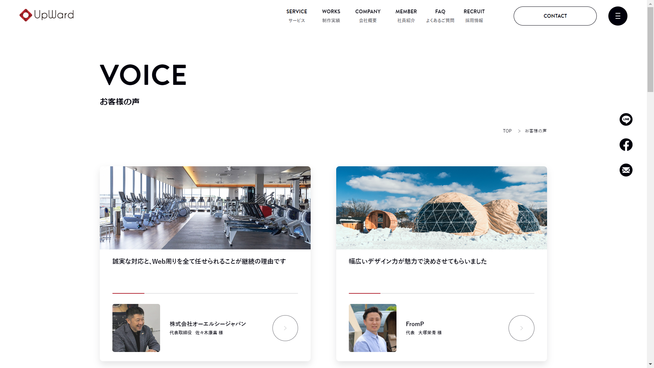Open the Facebook icon link
The height and width of the screenshot is (368, 654).
click(626, 145)
